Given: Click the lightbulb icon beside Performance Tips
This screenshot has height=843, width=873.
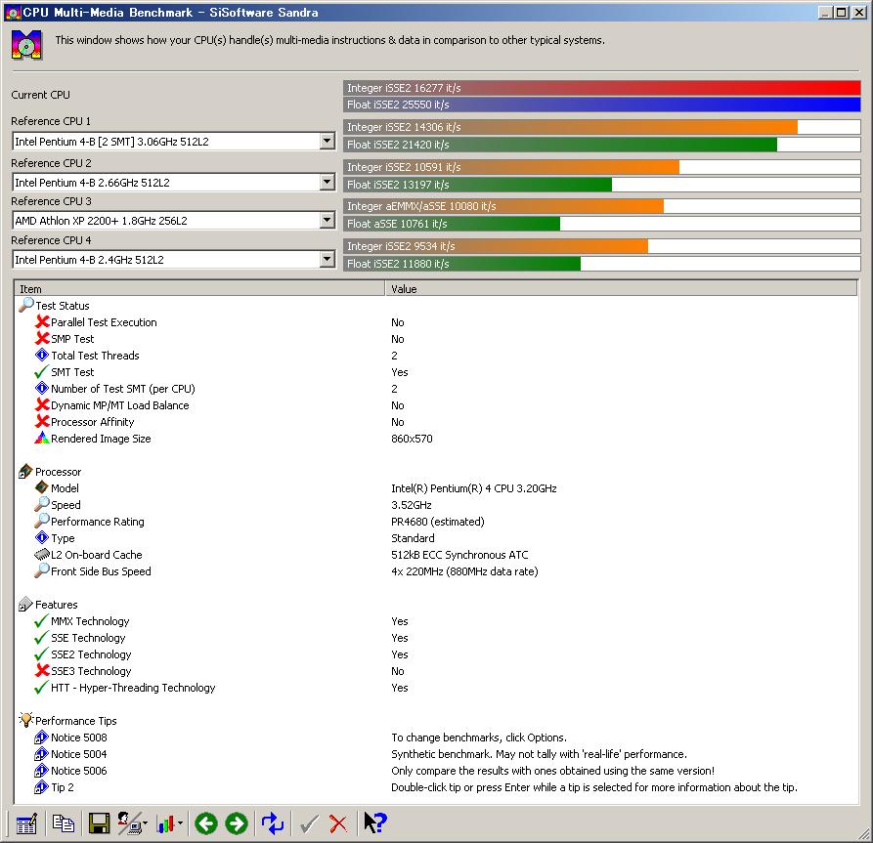Looking at the screenshot, I should pos(26,720).
